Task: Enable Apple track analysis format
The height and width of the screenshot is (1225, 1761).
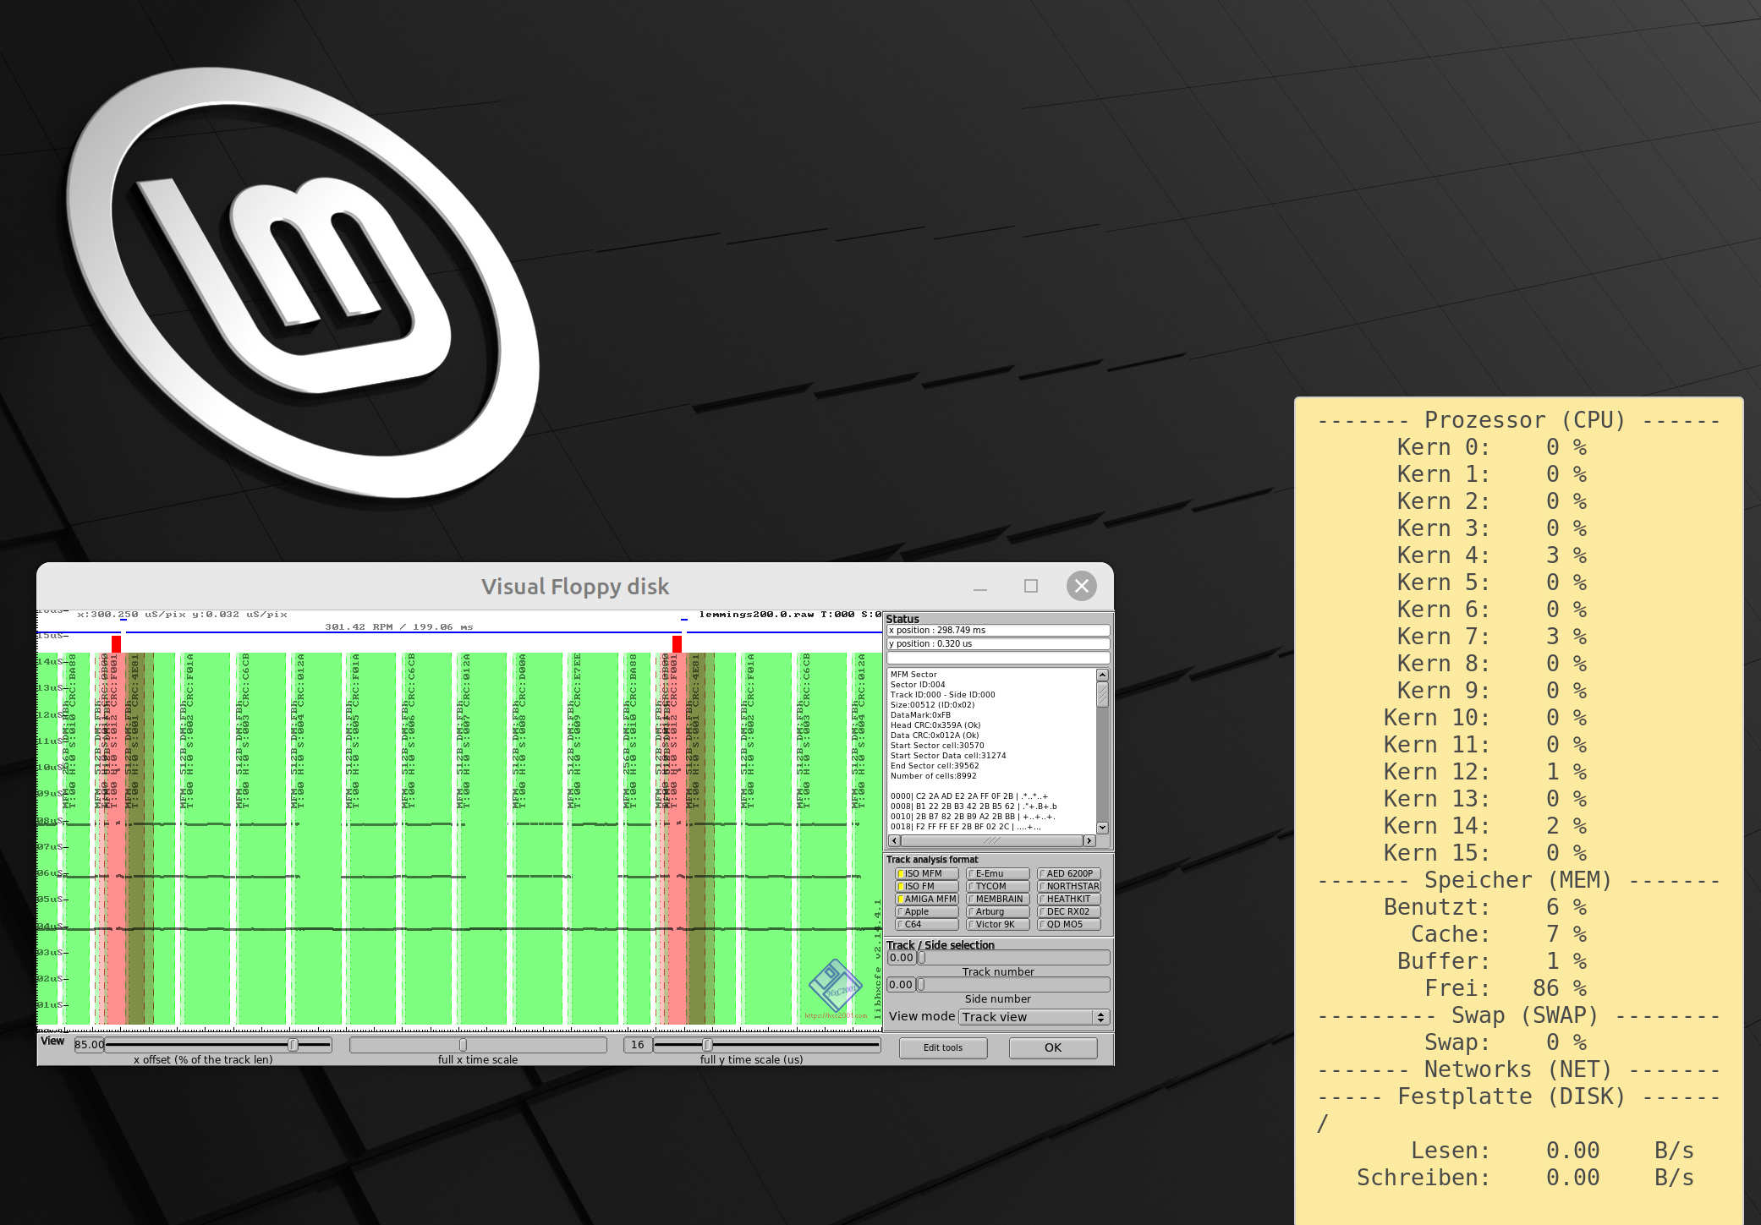Action: 926,911
